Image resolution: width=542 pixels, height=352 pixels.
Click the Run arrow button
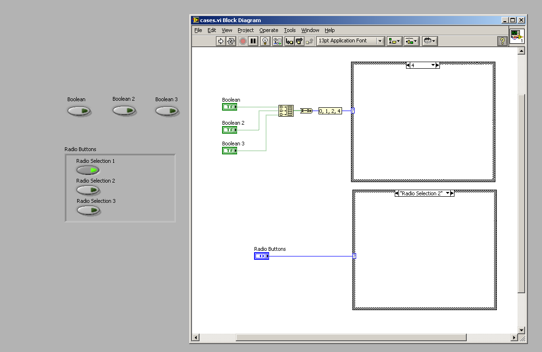(221, 41)
